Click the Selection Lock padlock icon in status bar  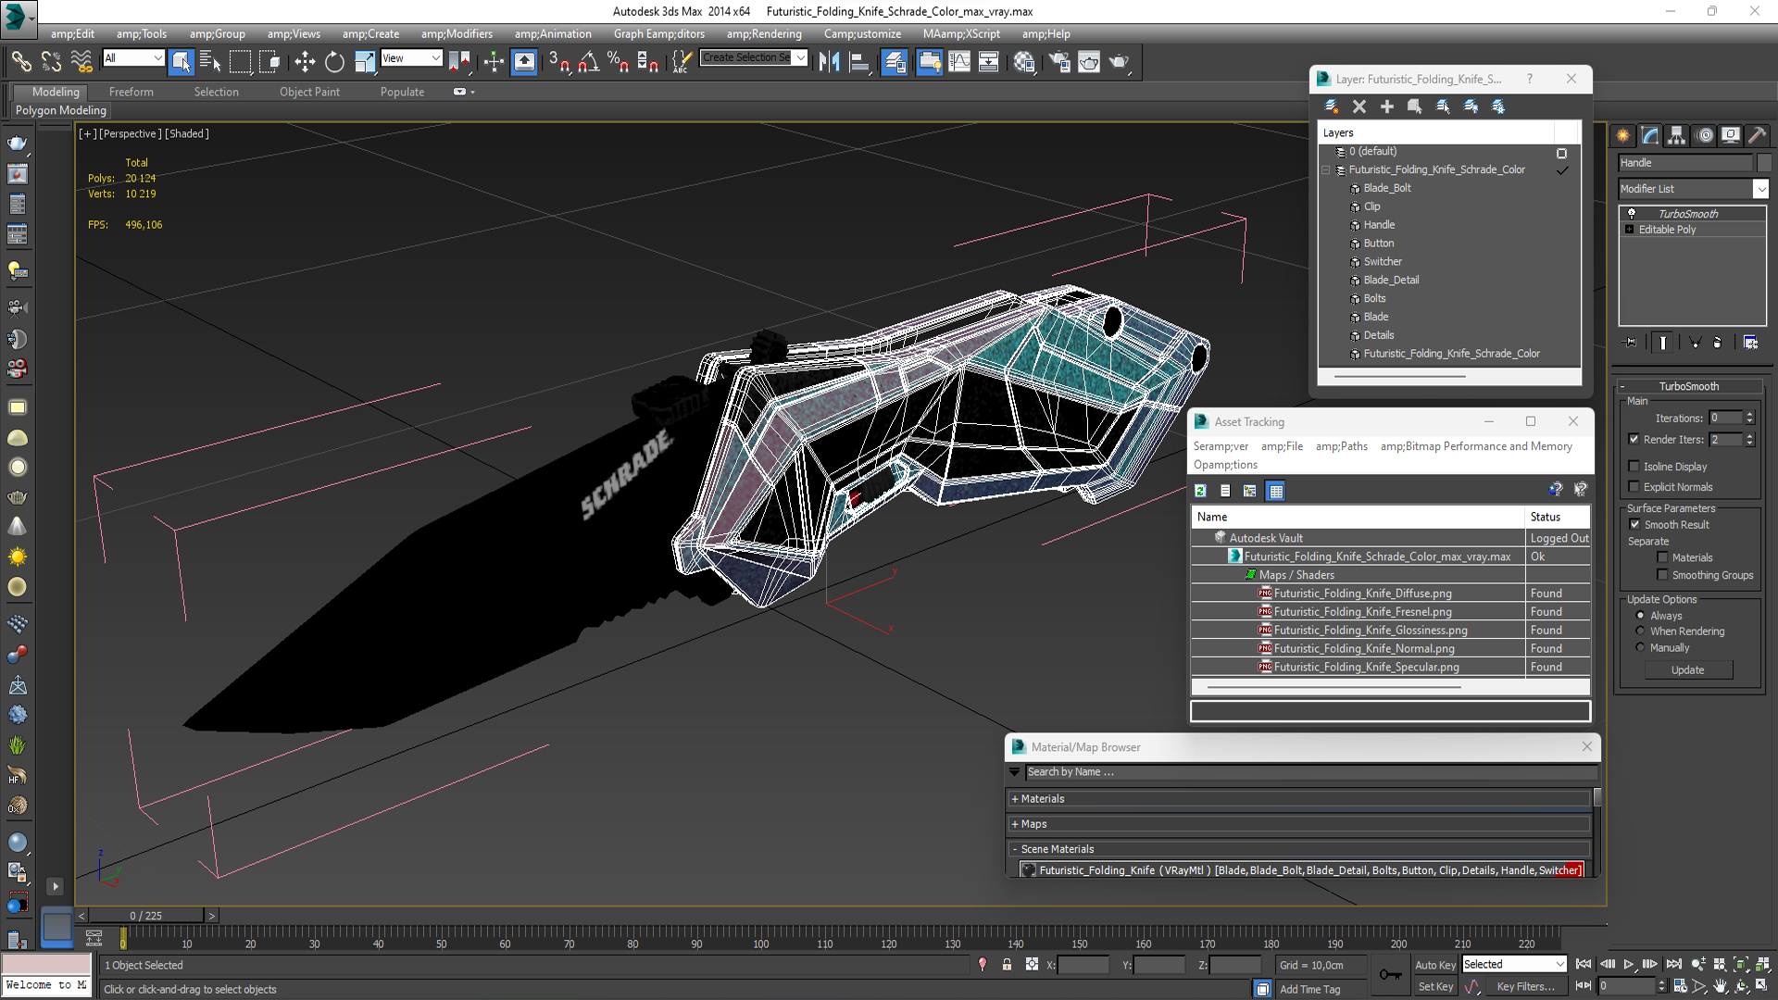click(1007, 965)
